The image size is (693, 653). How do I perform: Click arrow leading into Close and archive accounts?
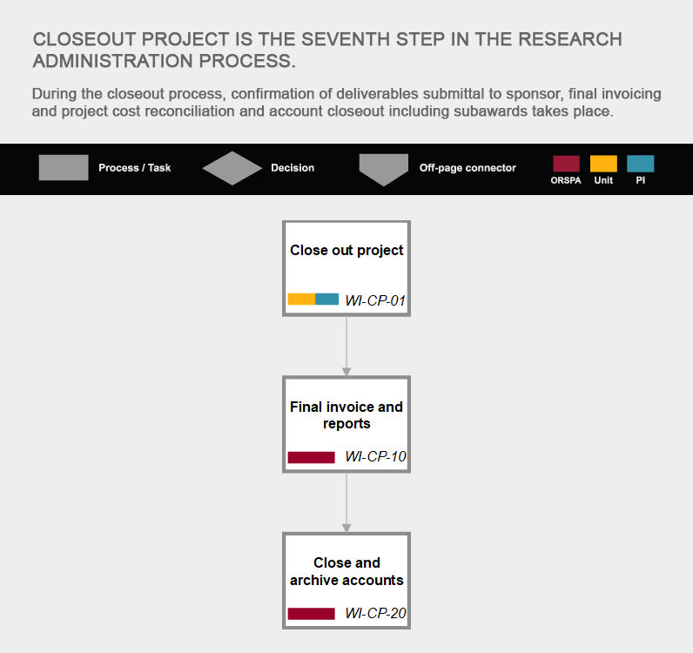[346, 502]
